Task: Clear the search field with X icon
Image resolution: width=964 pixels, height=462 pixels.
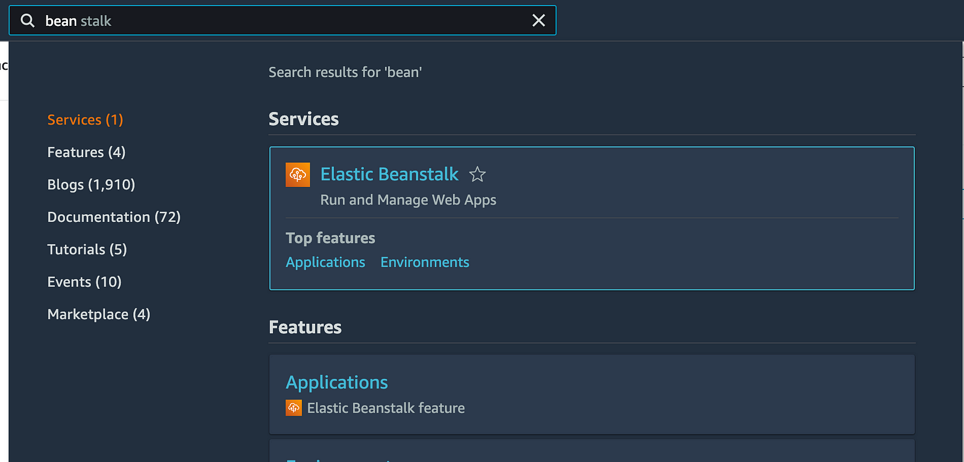Action: point(539,21)
